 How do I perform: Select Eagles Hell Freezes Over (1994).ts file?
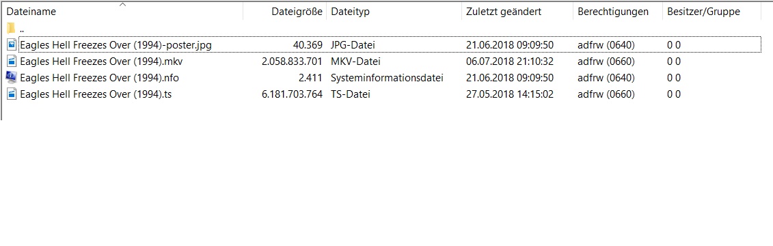(96, 94)
